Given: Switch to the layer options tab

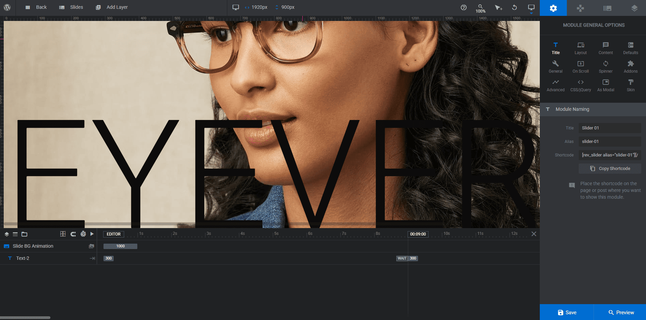Looking at the screenshot, I should 634,8.
